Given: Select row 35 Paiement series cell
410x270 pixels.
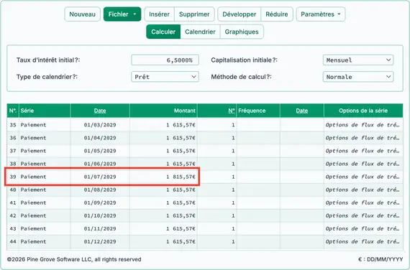Looking at the screenshot, I should point(45,125).
